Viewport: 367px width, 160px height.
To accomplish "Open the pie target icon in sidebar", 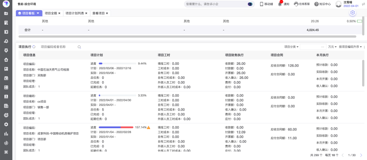I will (6, 115).
